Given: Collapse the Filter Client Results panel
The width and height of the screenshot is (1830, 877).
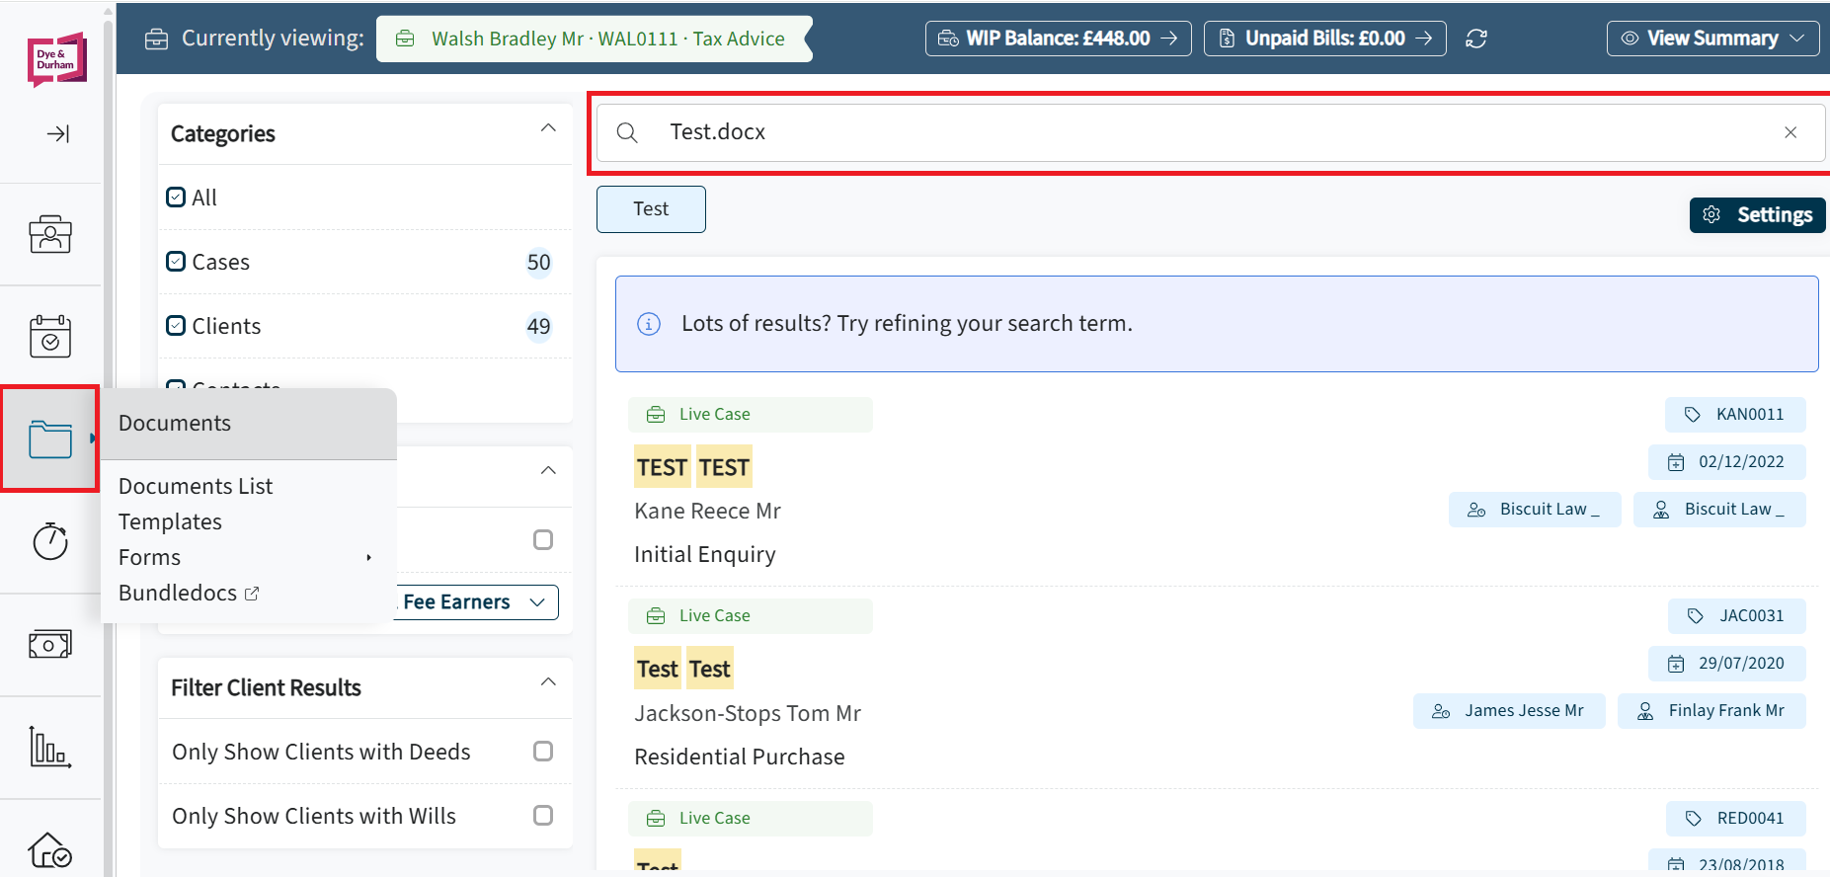Looking at the screenshot, I should click(x=549, y=682).
